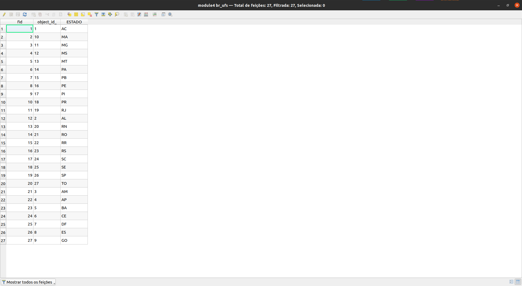This screenshot has width=522, height=286.
Task: Open the actions icon with magnifier
Action: pos(170,14)
